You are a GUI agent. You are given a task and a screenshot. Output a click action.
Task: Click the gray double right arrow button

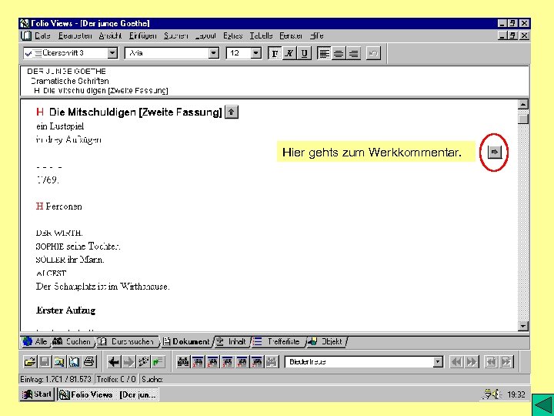tap(472, 362)
